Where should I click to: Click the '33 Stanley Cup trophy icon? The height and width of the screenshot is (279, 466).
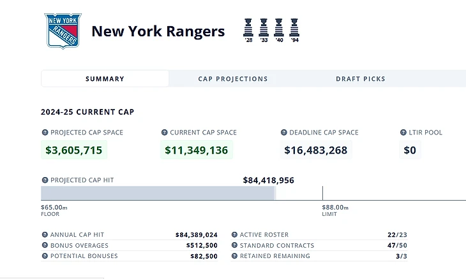[264, 28]
